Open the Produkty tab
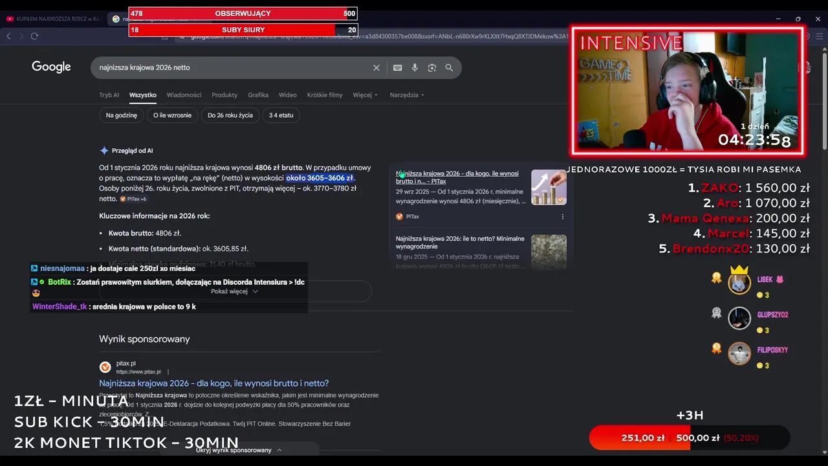This screenshot has height=466, width=828. [x=224, y=95]
